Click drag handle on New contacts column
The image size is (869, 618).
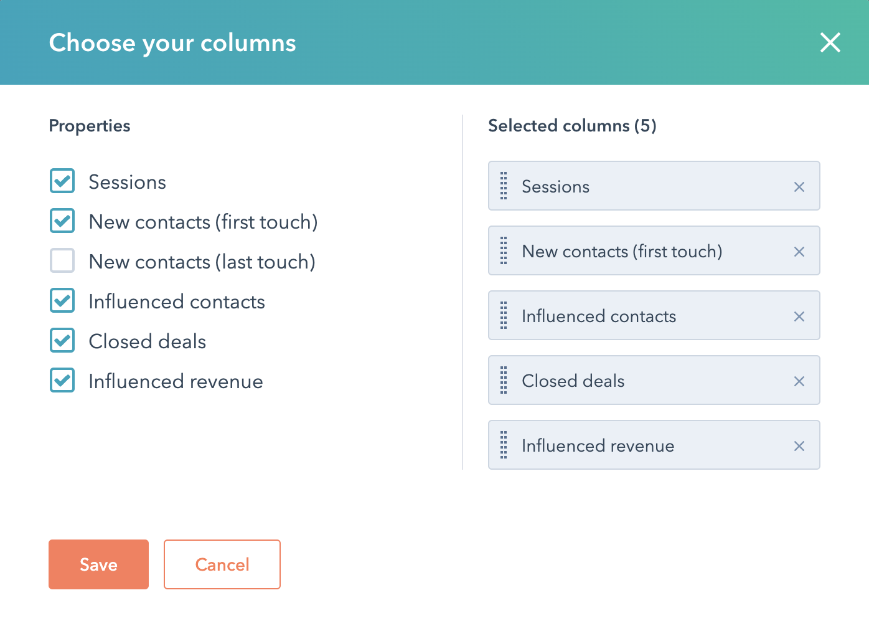[504, 251]
